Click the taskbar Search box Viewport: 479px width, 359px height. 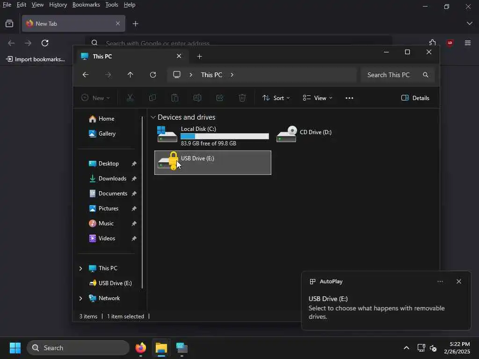point(78,348)
